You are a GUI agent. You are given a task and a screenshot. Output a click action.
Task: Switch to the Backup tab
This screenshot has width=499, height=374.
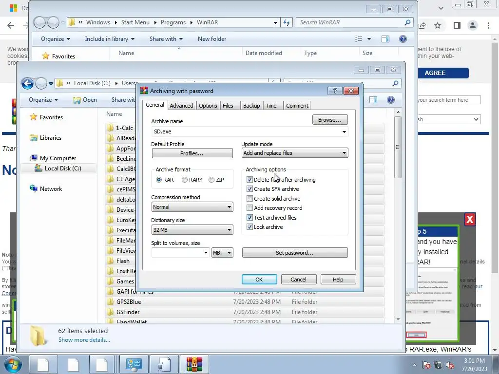251,106
